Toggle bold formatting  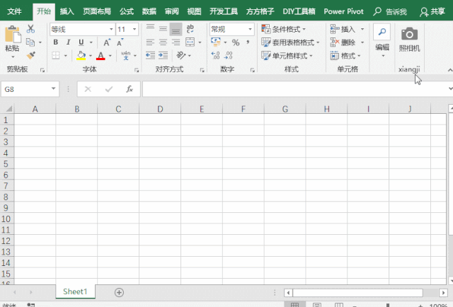(55, 42)
